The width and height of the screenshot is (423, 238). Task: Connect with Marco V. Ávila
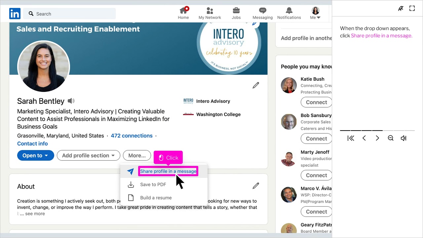pyautogui.click(x=316, y=212)
